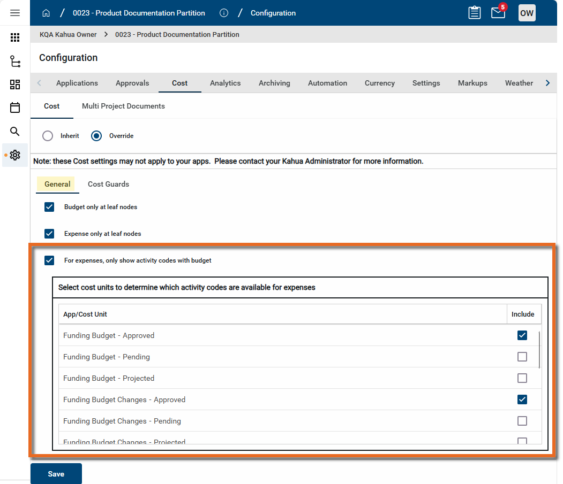563x484 pixels.
Task: Click the Save button
Action: tap(56, 474)
